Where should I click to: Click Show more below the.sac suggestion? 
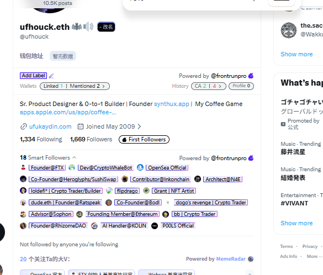[296, 54]
